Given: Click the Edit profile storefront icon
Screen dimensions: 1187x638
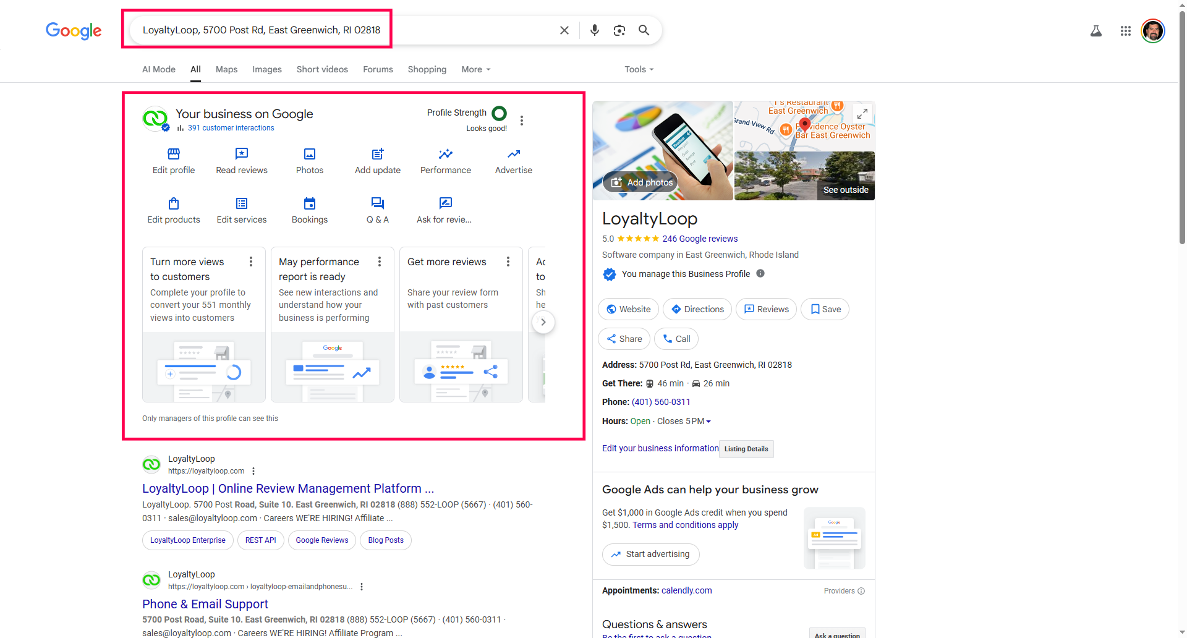Looking at the screenshot, I should point(174,154).
